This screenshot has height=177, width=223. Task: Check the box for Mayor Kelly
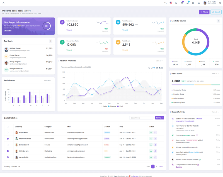click(x=8, y=132)
